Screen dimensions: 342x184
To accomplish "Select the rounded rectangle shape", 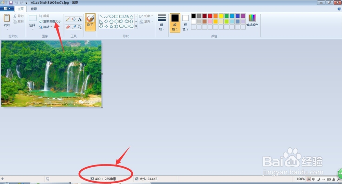I will pos(121,16).
